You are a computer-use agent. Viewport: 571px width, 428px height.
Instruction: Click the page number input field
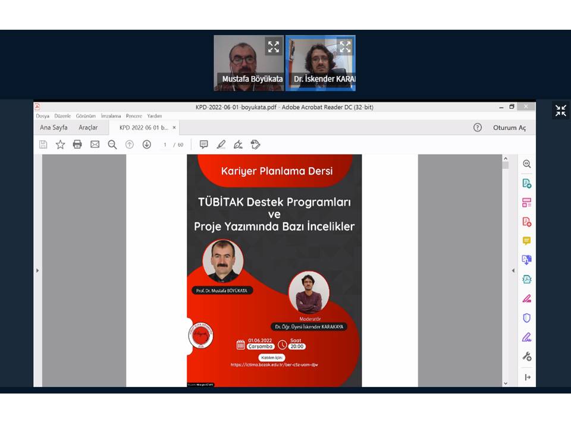click(165, 144)
